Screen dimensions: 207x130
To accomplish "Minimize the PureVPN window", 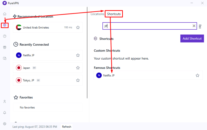I will coord(192,3).
